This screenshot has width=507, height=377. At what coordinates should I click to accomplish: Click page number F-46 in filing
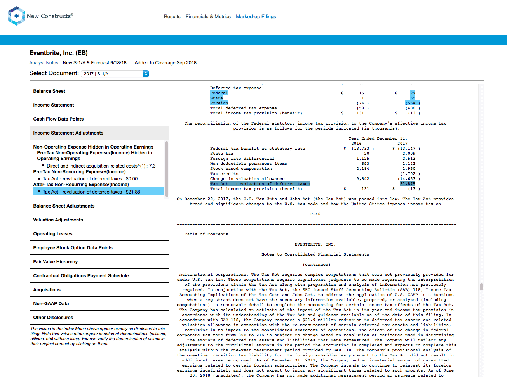pos(315,214)
